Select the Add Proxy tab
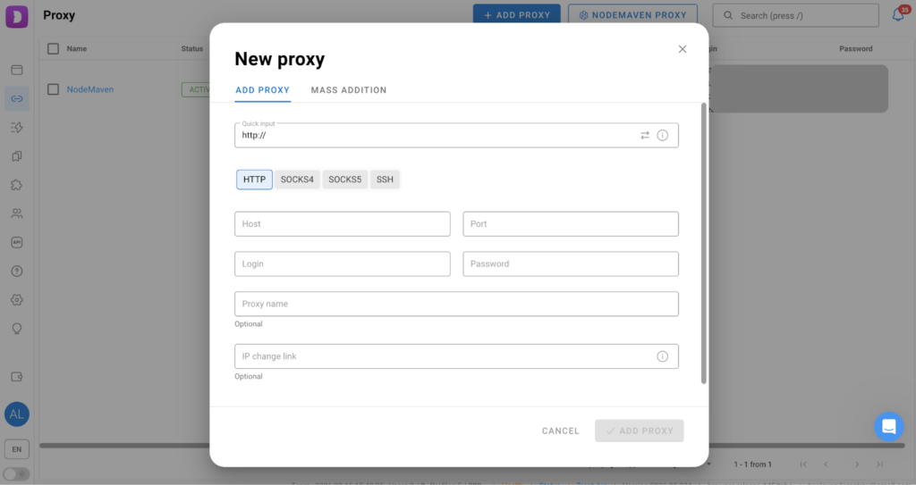The image size is (916, 485). (x=262, y=90)
